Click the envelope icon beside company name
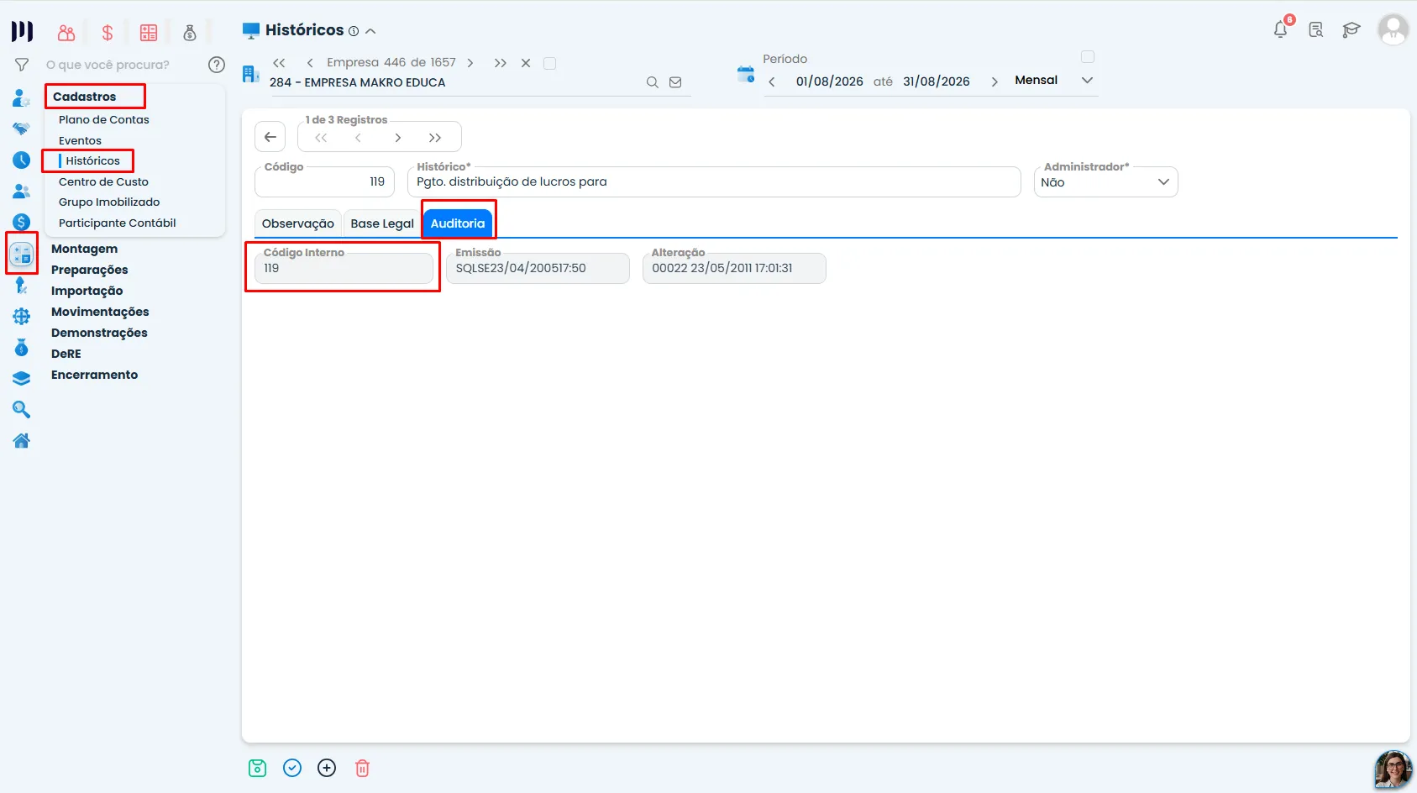1417x793 pixels. point(675,82)
